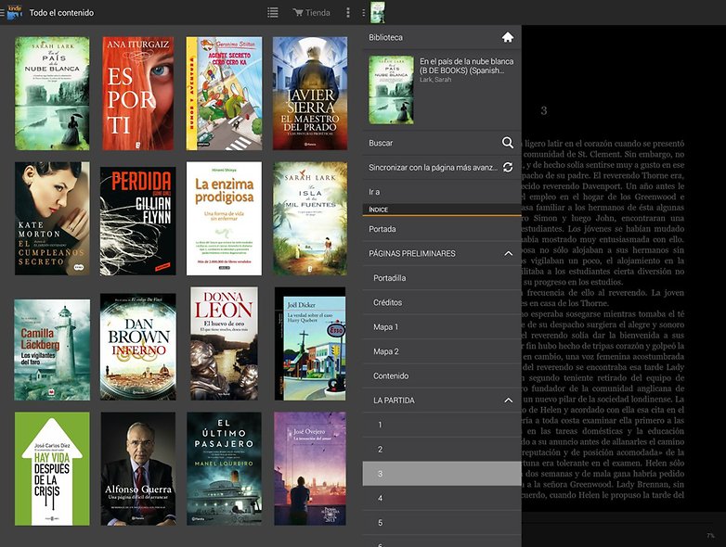Open Kate Morton 'El cumpleaños secreto'

(x=52, y=218)
